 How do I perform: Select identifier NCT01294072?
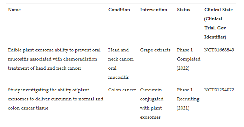219,90
